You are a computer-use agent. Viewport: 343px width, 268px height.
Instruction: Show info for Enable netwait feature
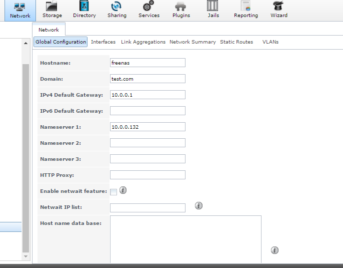coord(123,190)
